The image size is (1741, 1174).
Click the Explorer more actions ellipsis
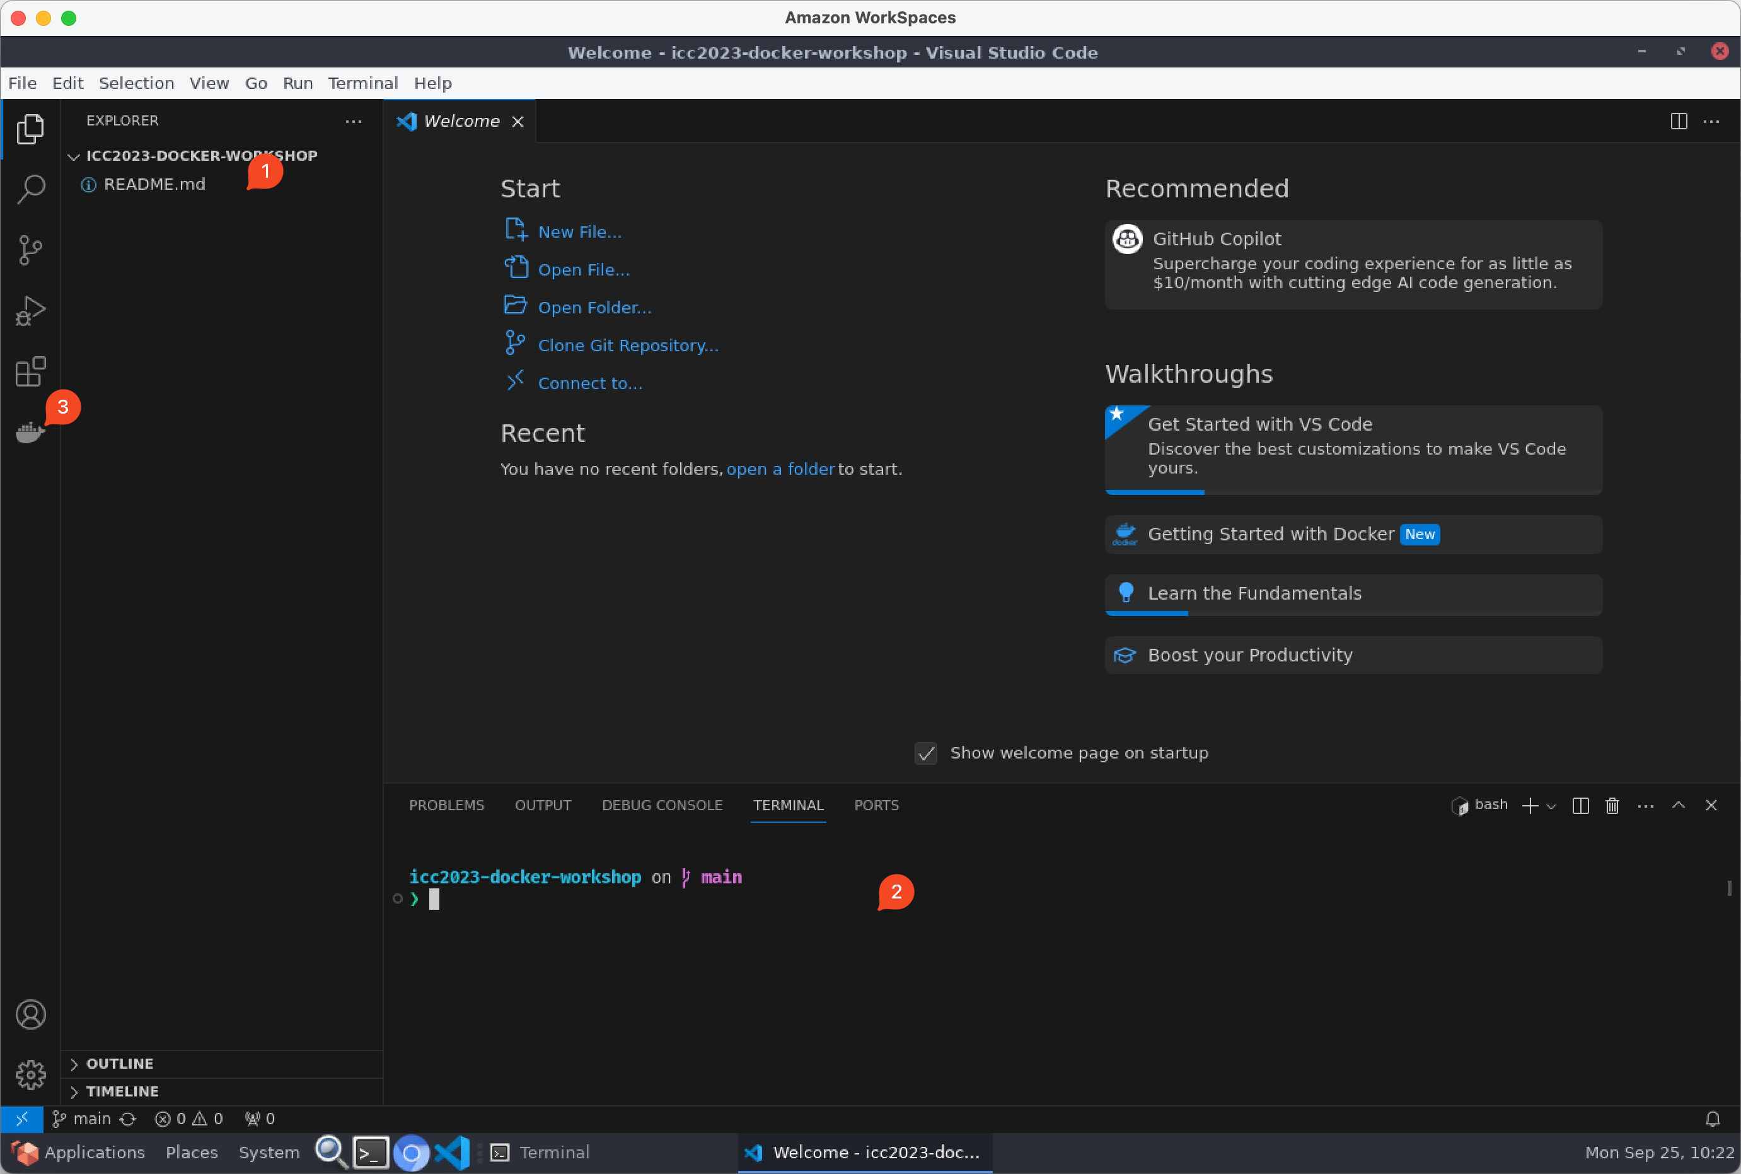[353, 121]
